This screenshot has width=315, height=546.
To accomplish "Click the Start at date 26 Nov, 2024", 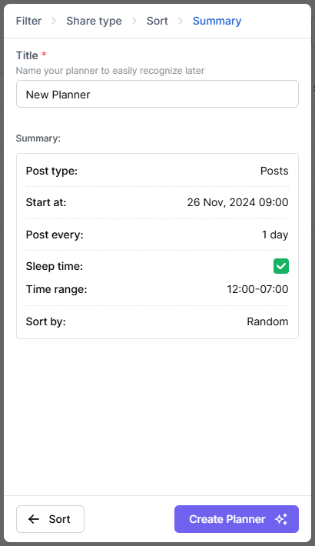I will [221, 202].
